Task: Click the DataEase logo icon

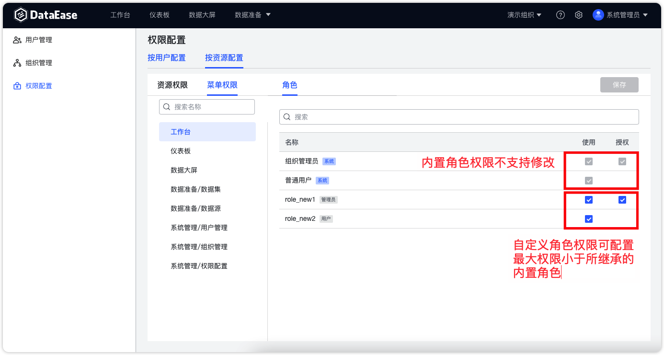Action: tap(21, 15)
